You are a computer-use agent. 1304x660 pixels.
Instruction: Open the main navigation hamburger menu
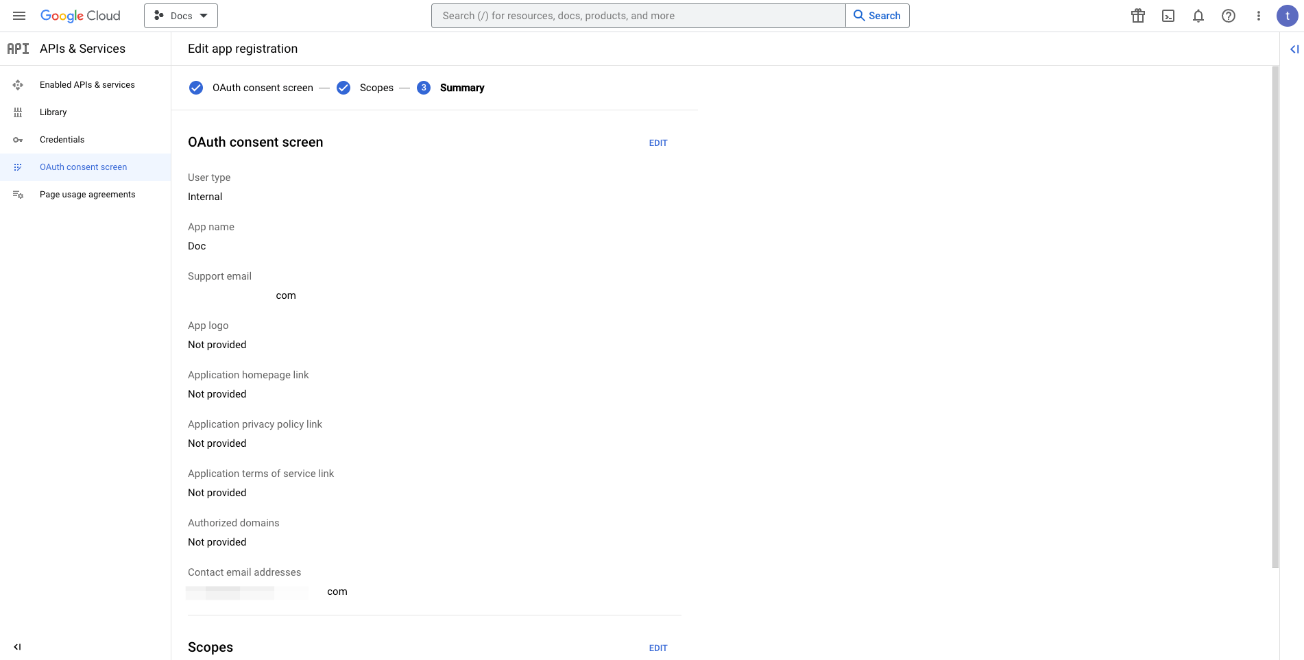coord(19,16)
